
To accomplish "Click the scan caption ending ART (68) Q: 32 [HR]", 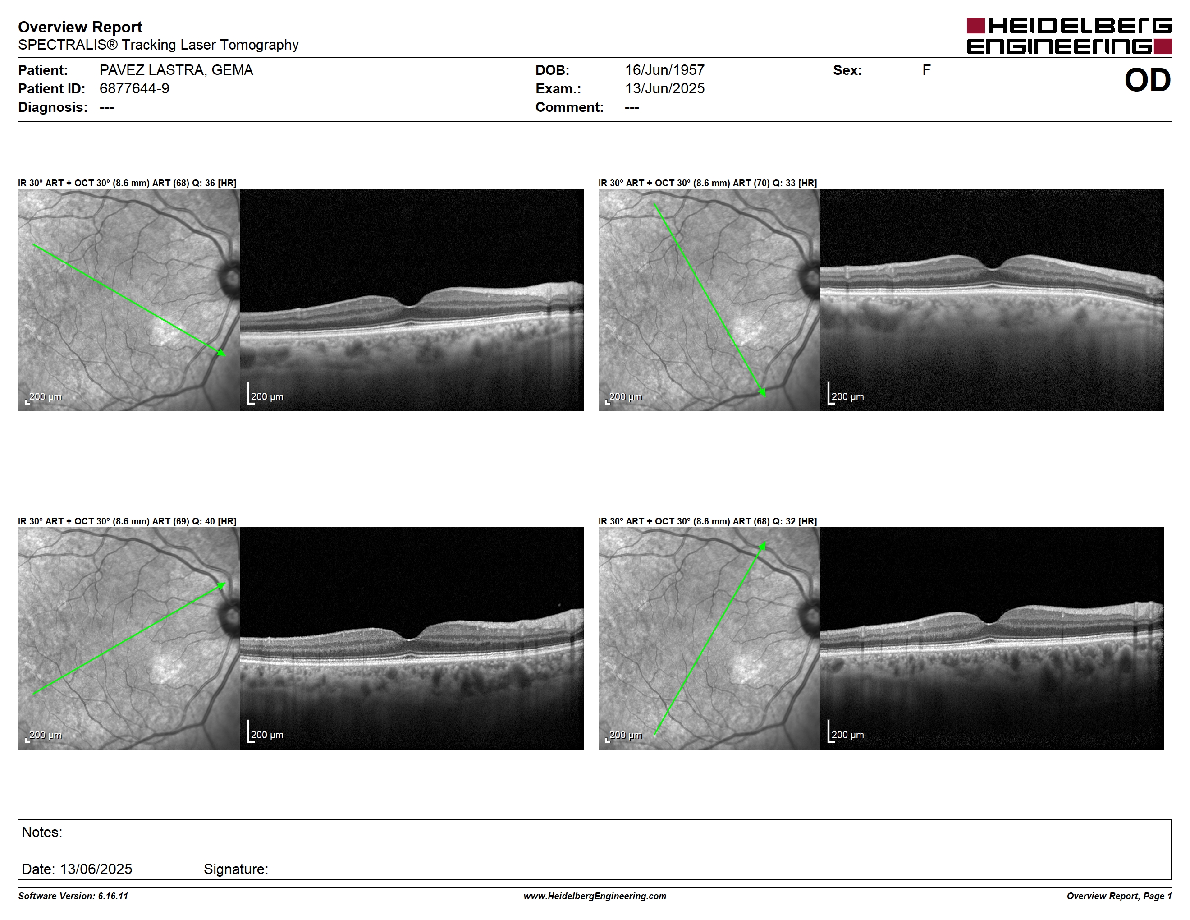I will [707, 521].
